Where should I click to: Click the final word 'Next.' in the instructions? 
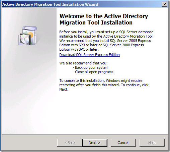(x=64, y=89)
